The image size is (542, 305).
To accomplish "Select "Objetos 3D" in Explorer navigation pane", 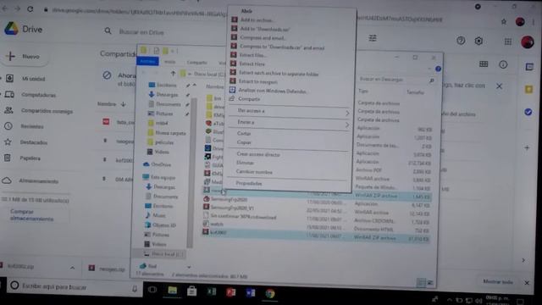I will [163, 225].
